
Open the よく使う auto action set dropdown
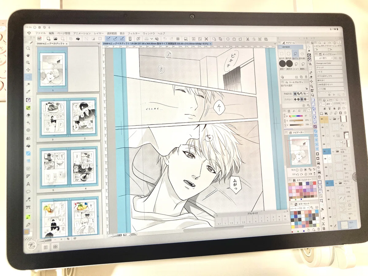tap(324, 58)
